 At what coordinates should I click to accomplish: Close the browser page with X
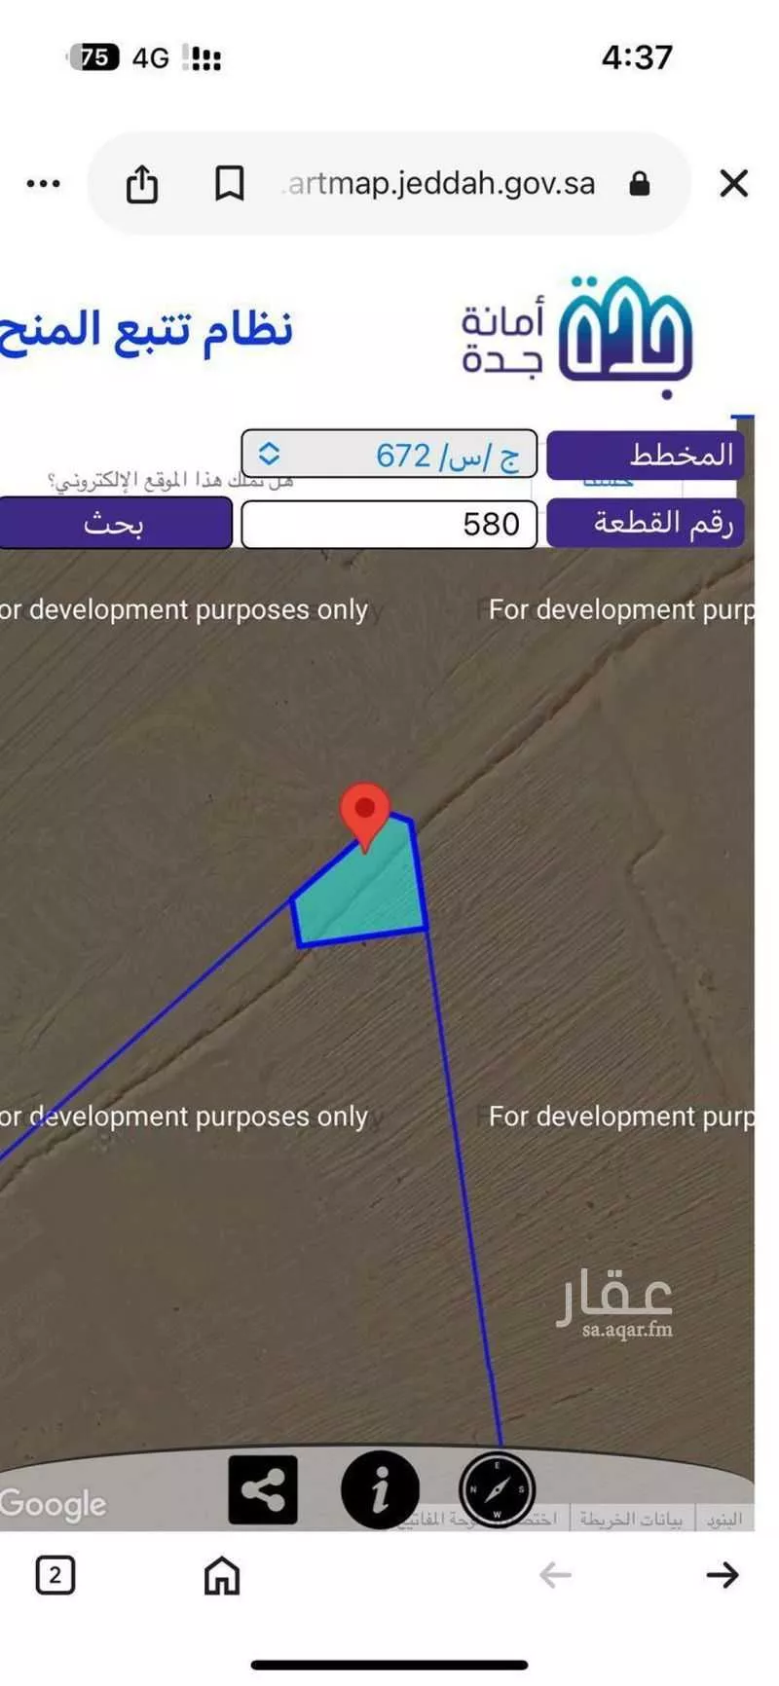coord(733,183)
